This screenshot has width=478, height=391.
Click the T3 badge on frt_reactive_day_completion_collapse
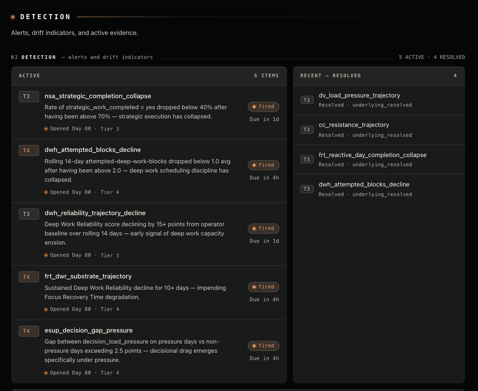(x=307, y=159)
